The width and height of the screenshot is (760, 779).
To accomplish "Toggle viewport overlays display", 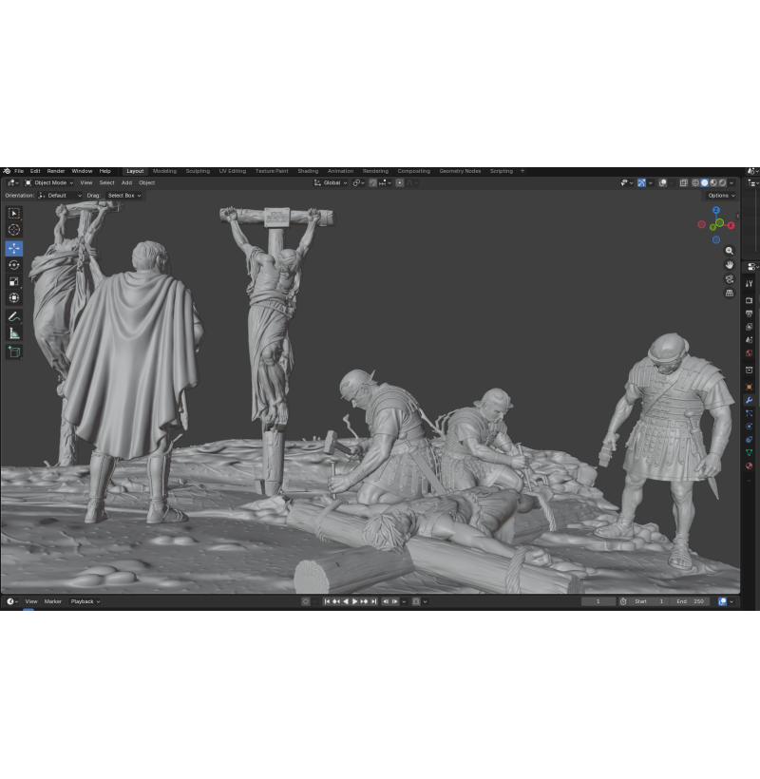I will click(x=663, y=182).
